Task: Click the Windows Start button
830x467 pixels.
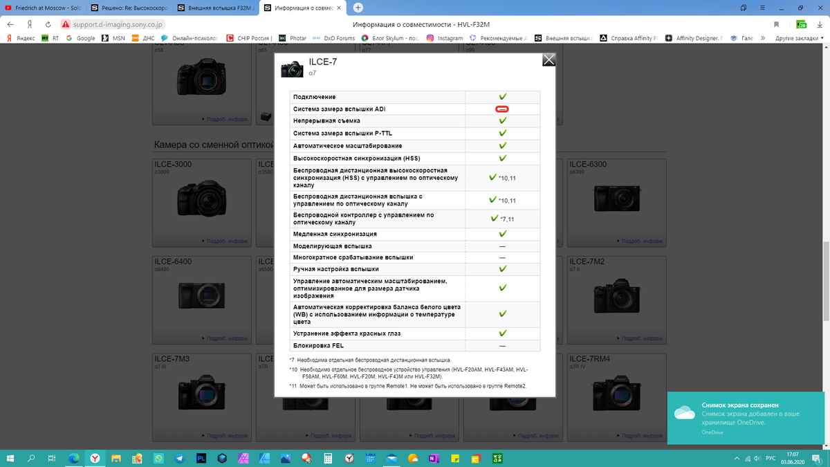Action: [x=11, y=458]
